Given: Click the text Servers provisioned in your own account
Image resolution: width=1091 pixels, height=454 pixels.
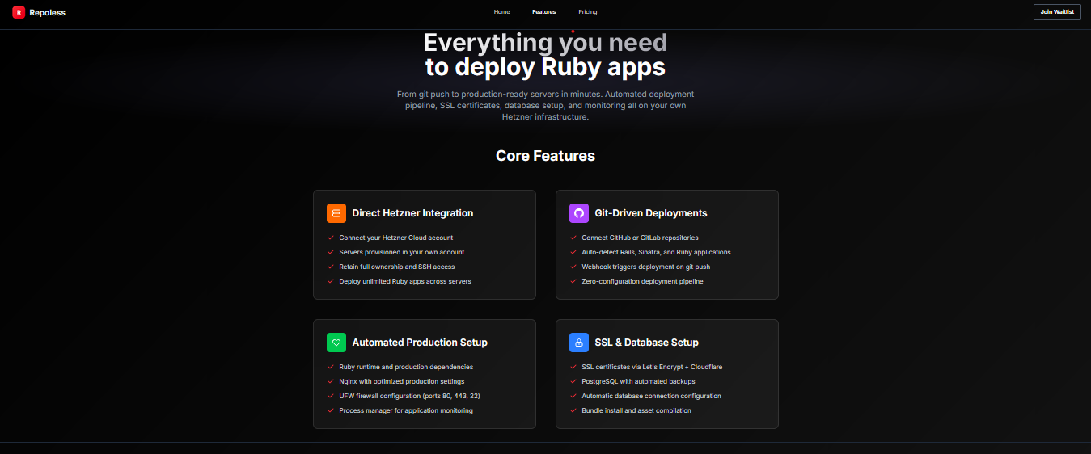Looking at the screenshot, I should 402,252.
